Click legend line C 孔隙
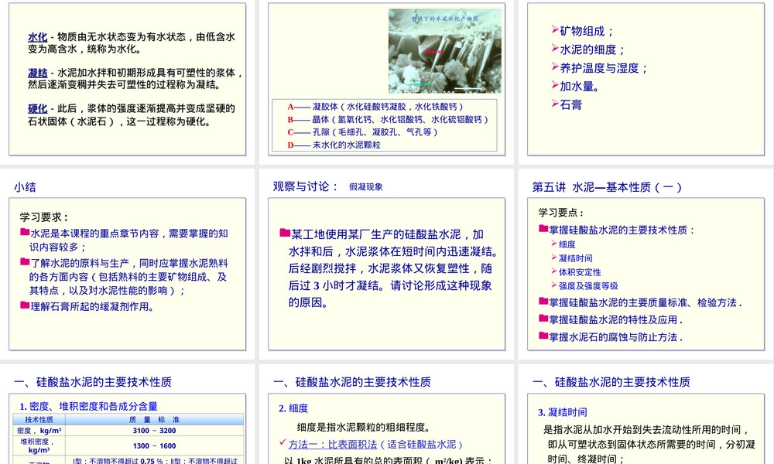The image size is (774, 464). (362, 132)
